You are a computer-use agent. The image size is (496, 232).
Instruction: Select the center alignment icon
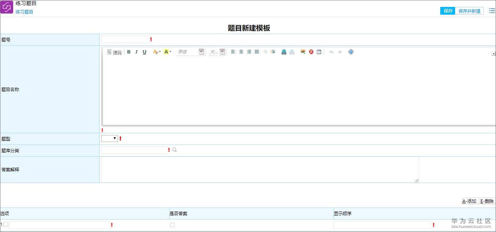click(240, 52)
